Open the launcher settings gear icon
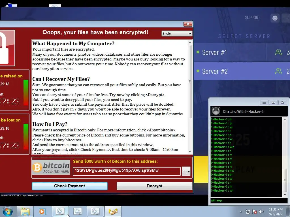The width and height of the screenshot is (290, 217). [x=275, y=18]
